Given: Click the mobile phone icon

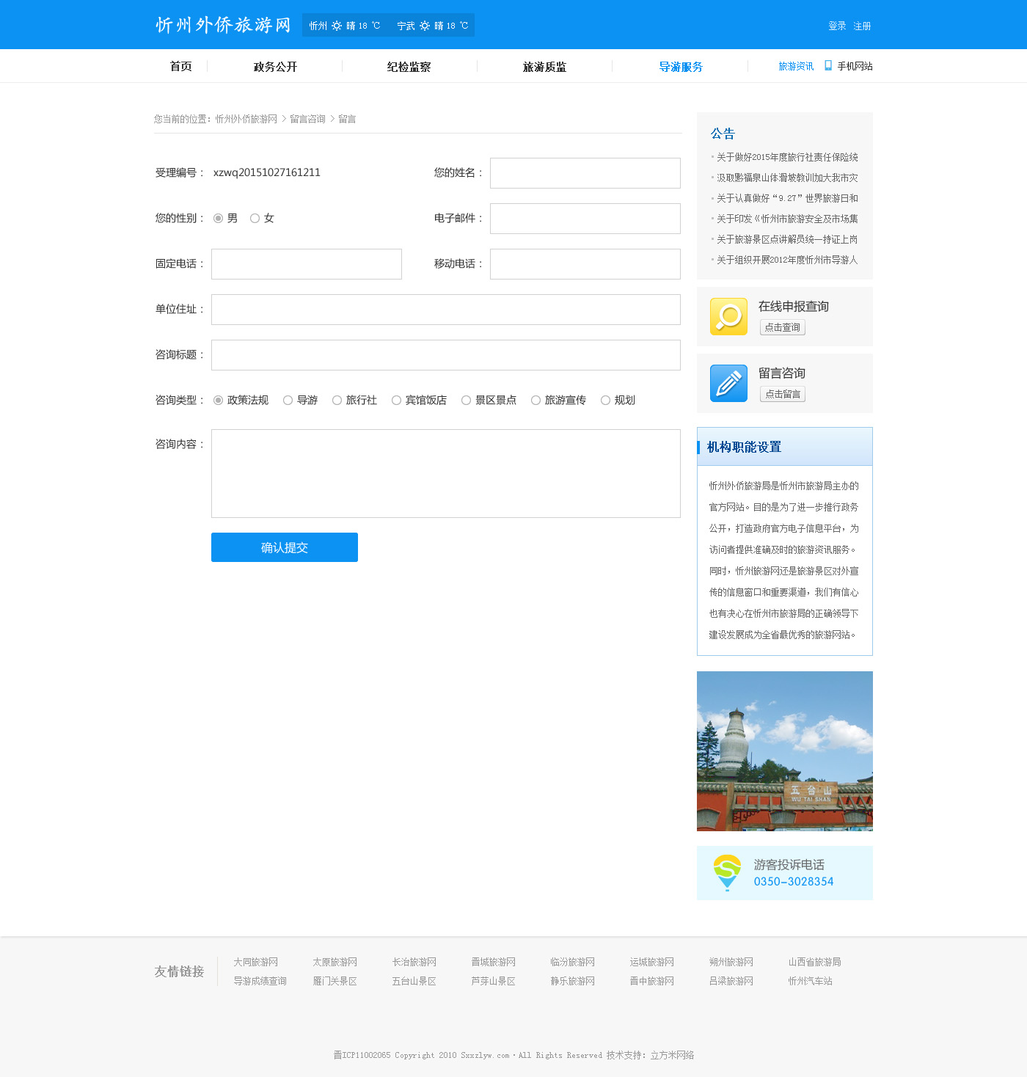Looking at the screenshot, I should coord(828,65).
